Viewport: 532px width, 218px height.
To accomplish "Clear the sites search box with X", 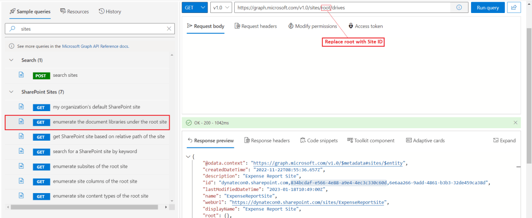I will (x=169, y=29).
